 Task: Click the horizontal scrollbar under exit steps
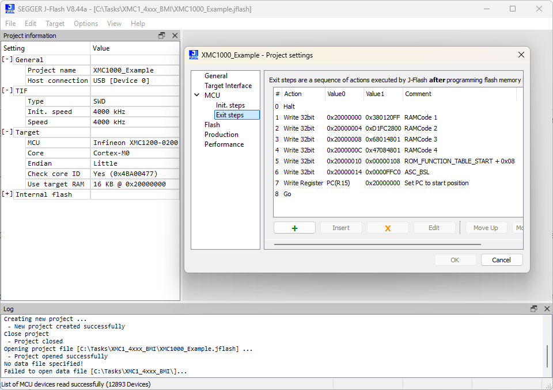(x=377, y=244)
